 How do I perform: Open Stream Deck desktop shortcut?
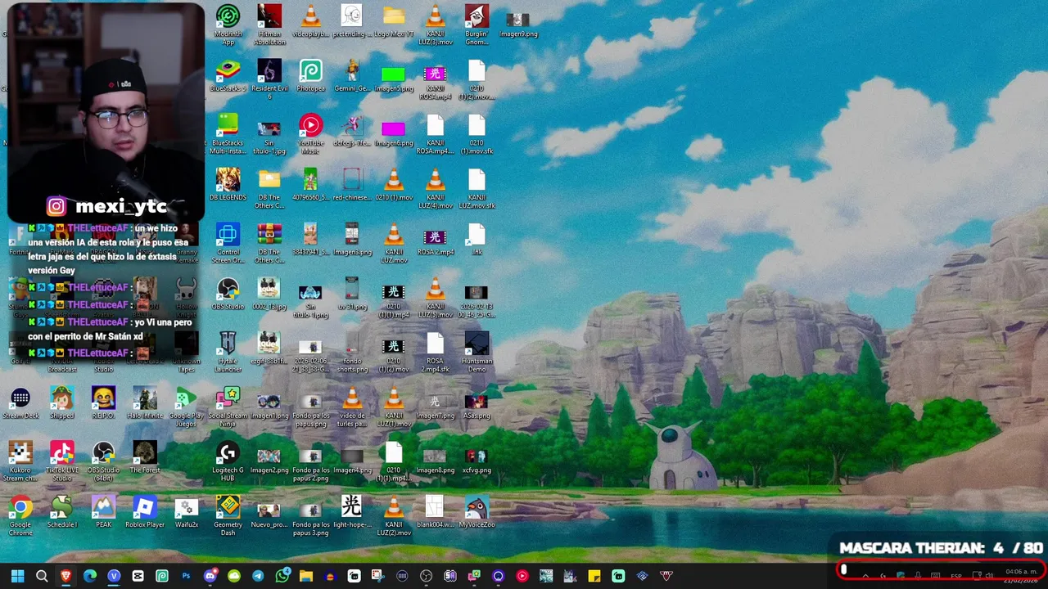coord(20,403)
